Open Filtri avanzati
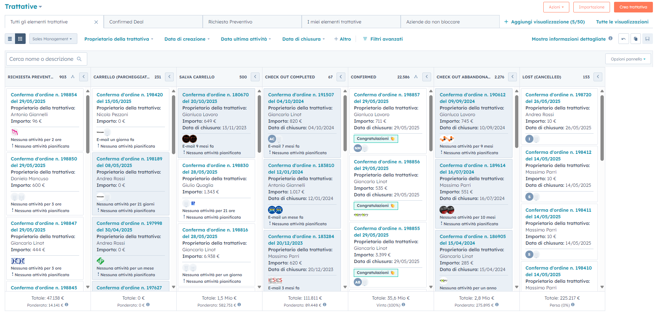 pos(383,39)
